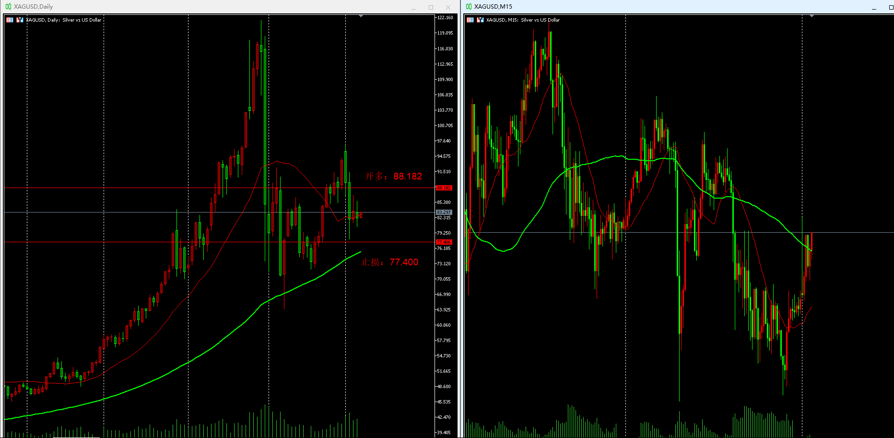Select the 开多: 88.182 text label
The image size is (894, 438).
pos(393,177)
